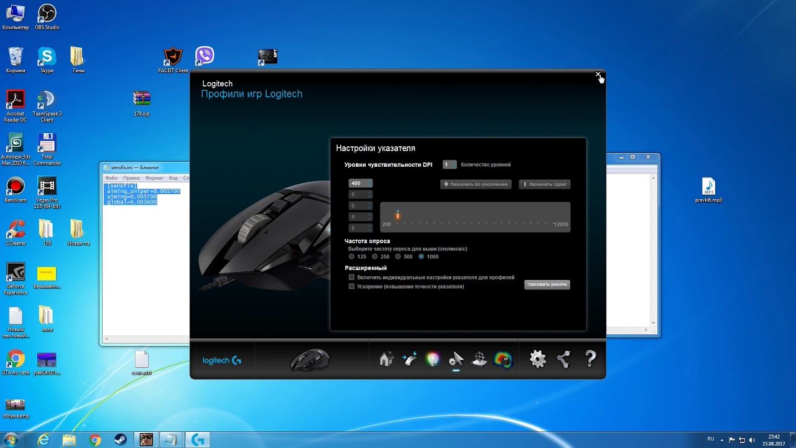Open Vegas Pro 13.0 shortcut
This screenshot has width=796, height=448.
(x=47, y=192)
